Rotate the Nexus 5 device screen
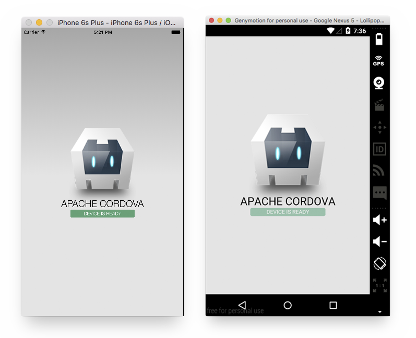Viewport: 416px width, 338px height. 379,263
